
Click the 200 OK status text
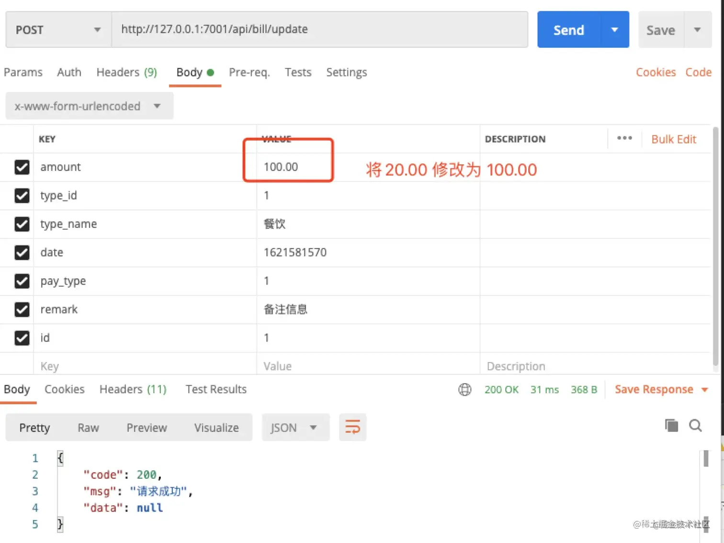[x=501, y=389]
